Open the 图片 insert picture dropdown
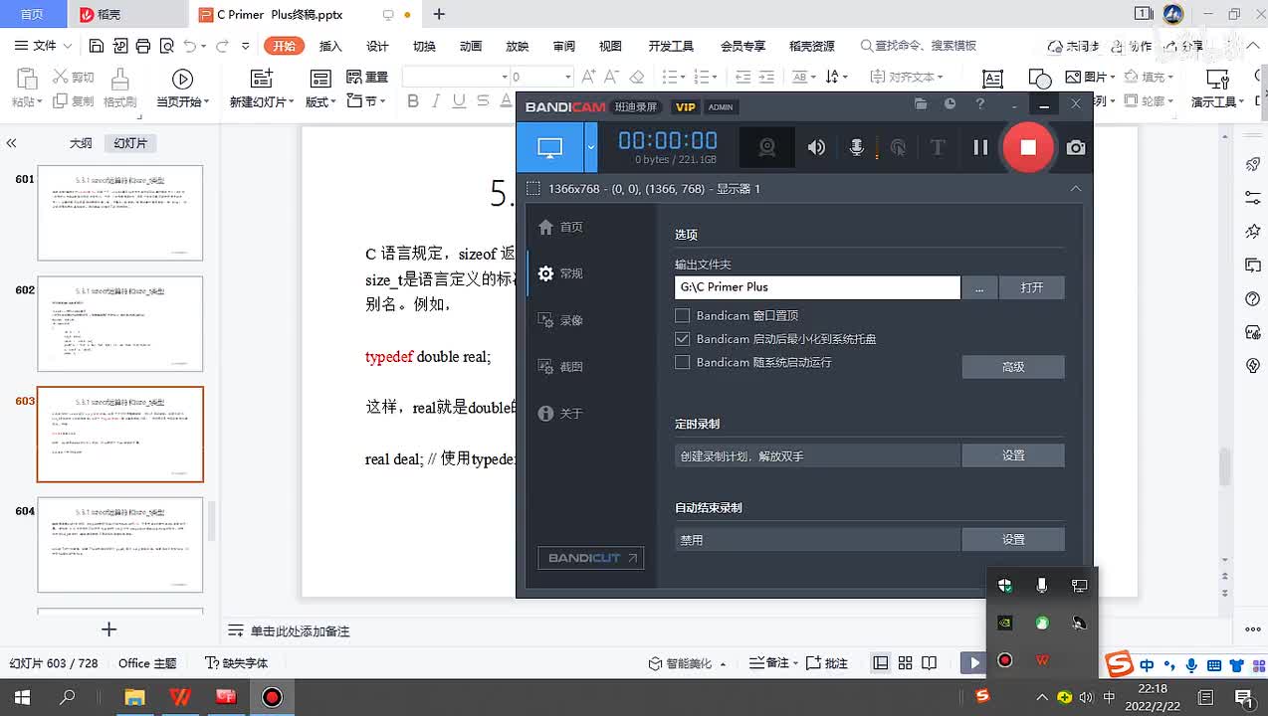Screen dimensions: 1268x716 tap(1089, 77)
